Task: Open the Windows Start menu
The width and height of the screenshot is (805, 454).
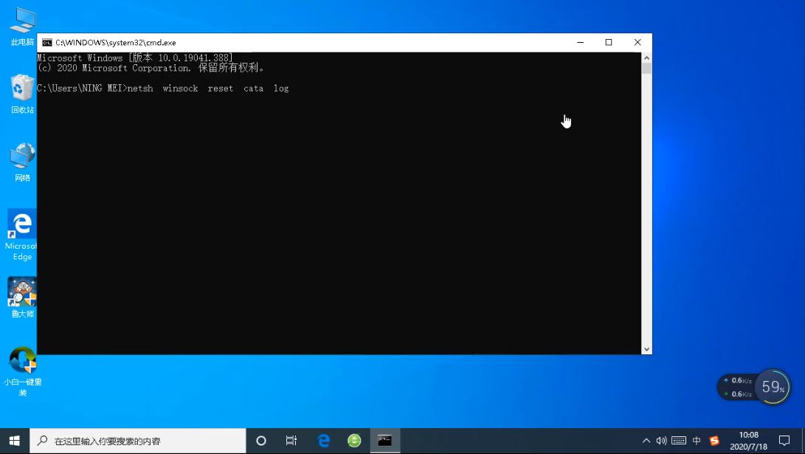Action: (15, 441)
